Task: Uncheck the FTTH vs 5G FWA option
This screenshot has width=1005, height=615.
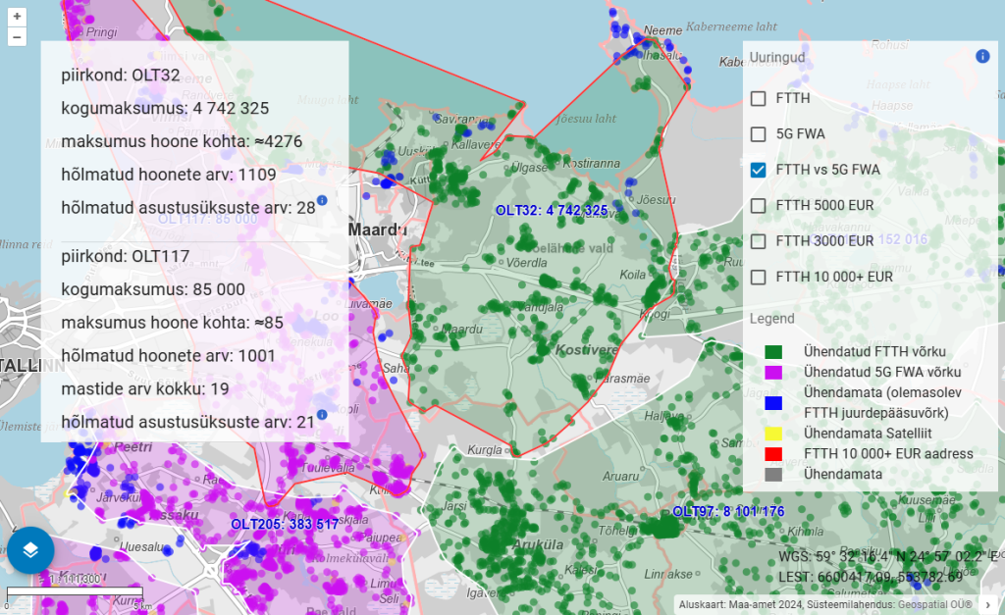Action: [759, 170]
